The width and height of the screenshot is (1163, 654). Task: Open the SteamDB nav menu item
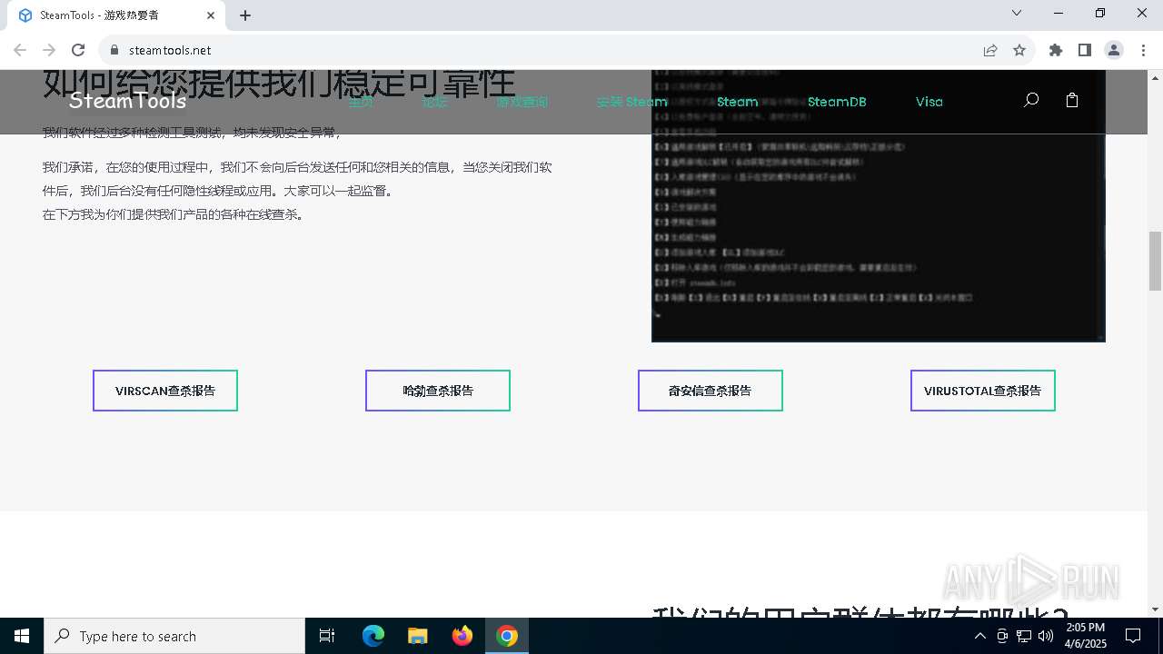837,102
